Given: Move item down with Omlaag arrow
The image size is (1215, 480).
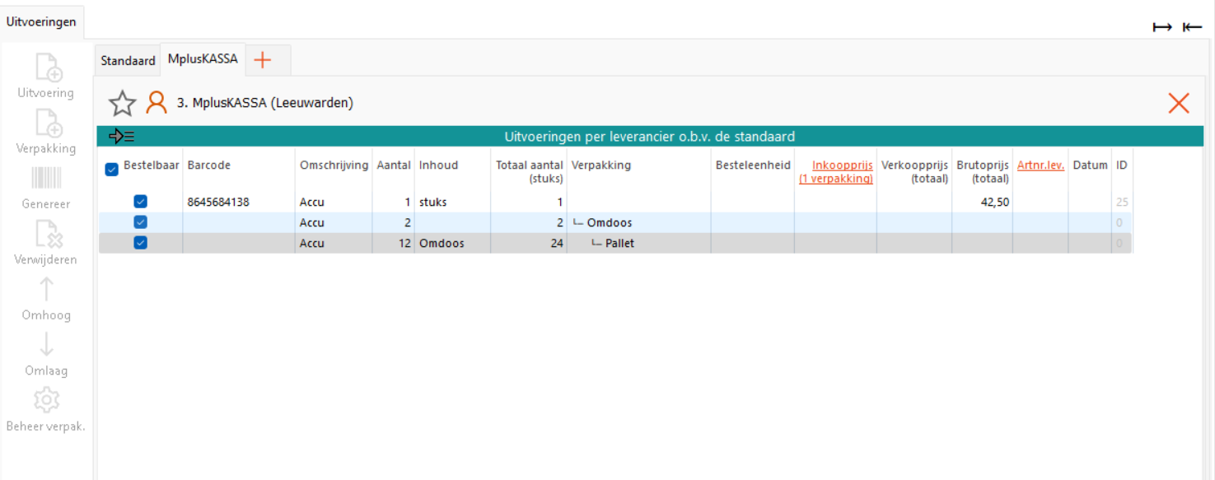Looking at the screenshot, I should 47,345.
